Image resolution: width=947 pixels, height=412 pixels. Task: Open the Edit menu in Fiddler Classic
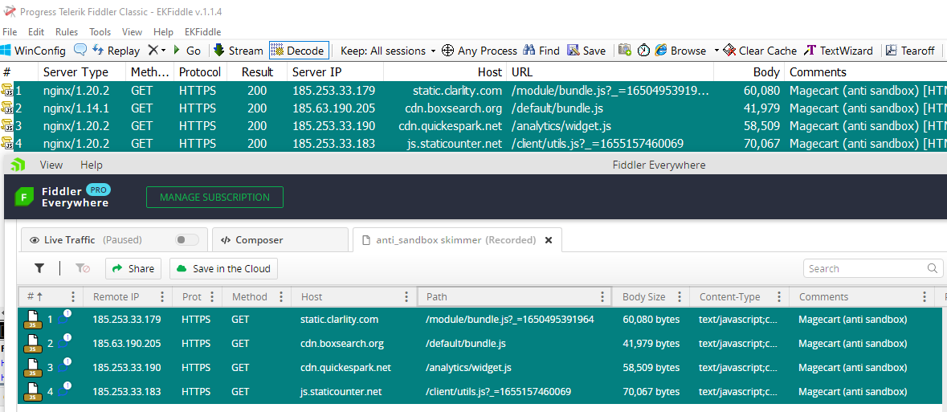point(36,32)
